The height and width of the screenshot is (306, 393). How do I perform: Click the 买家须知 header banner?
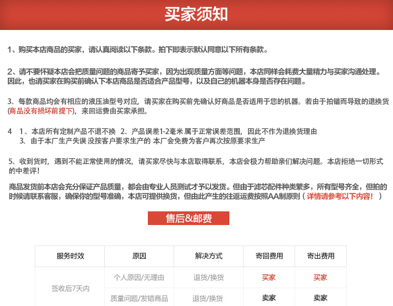pyautogui.click(x=197, y=15)
